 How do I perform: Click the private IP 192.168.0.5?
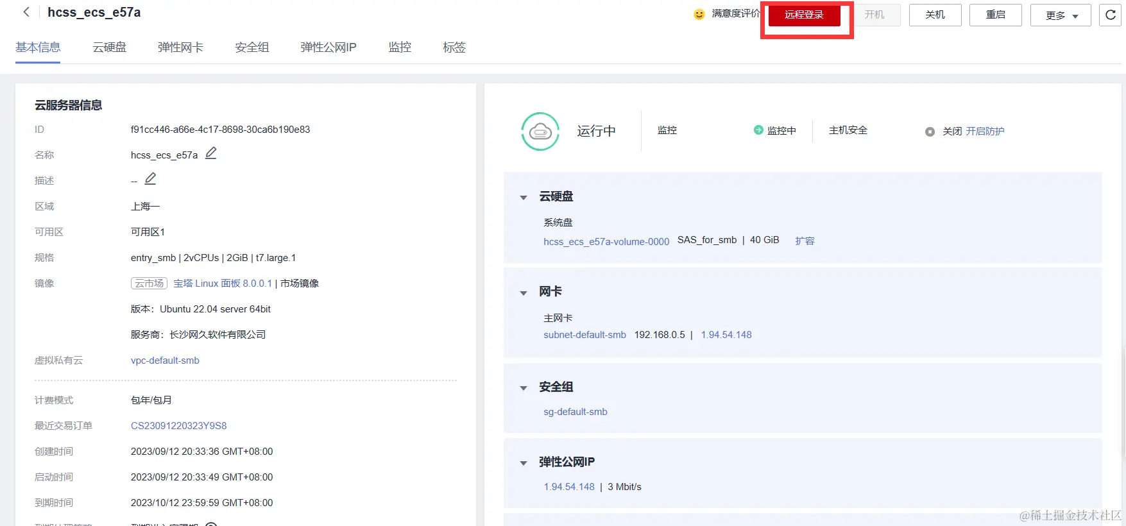(x=660, y=335)
